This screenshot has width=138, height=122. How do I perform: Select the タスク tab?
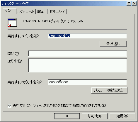point(9,11)
